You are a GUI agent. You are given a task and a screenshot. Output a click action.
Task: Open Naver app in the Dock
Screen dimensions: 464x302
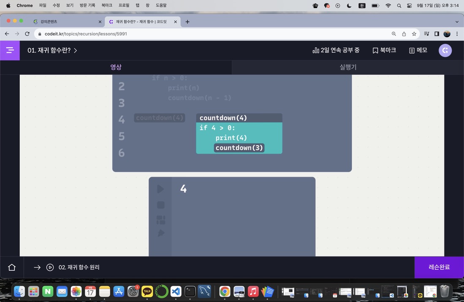tap(48, 291)
